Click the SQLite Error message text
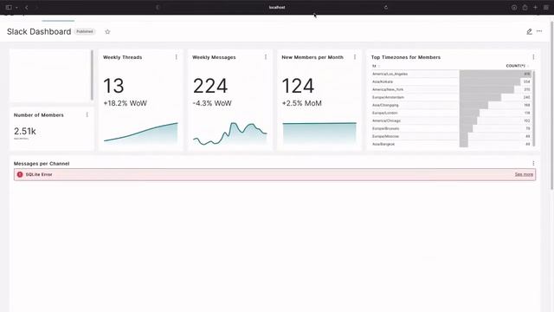The height and width of the screenshot is (312, 554). click(x=39, y=174)
